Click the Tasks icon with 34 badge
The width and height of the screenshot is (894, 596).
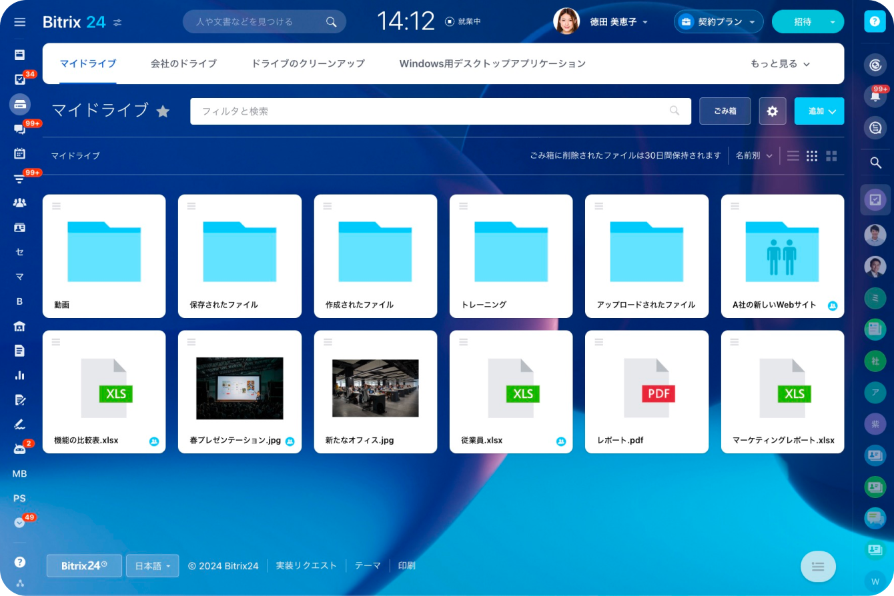(19, 79)
